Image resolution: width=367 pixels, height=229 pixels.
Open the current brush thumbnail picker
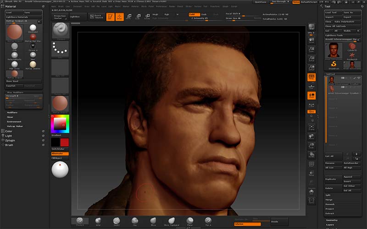click(60, 31)
